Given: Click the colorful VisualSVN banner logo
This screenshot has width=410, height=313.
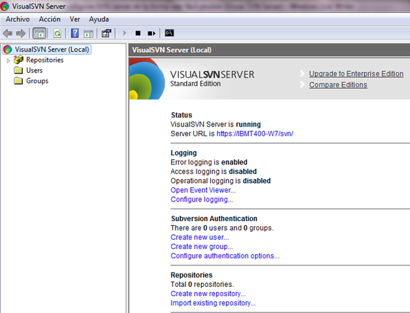Looking at the screenshot, I should coord(147,79).
